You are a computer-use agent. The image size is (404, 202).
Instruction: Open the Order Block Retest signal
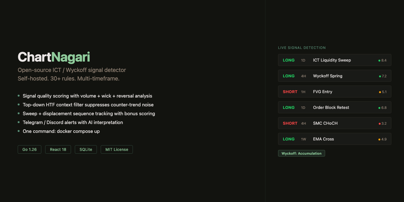click(x=335, y=107)
